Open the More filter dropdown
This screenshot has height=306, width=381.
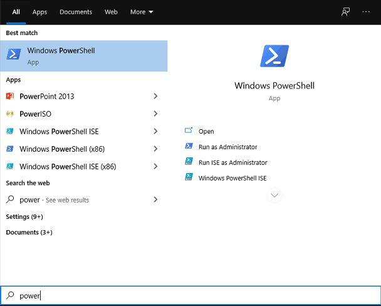point(142,12)
